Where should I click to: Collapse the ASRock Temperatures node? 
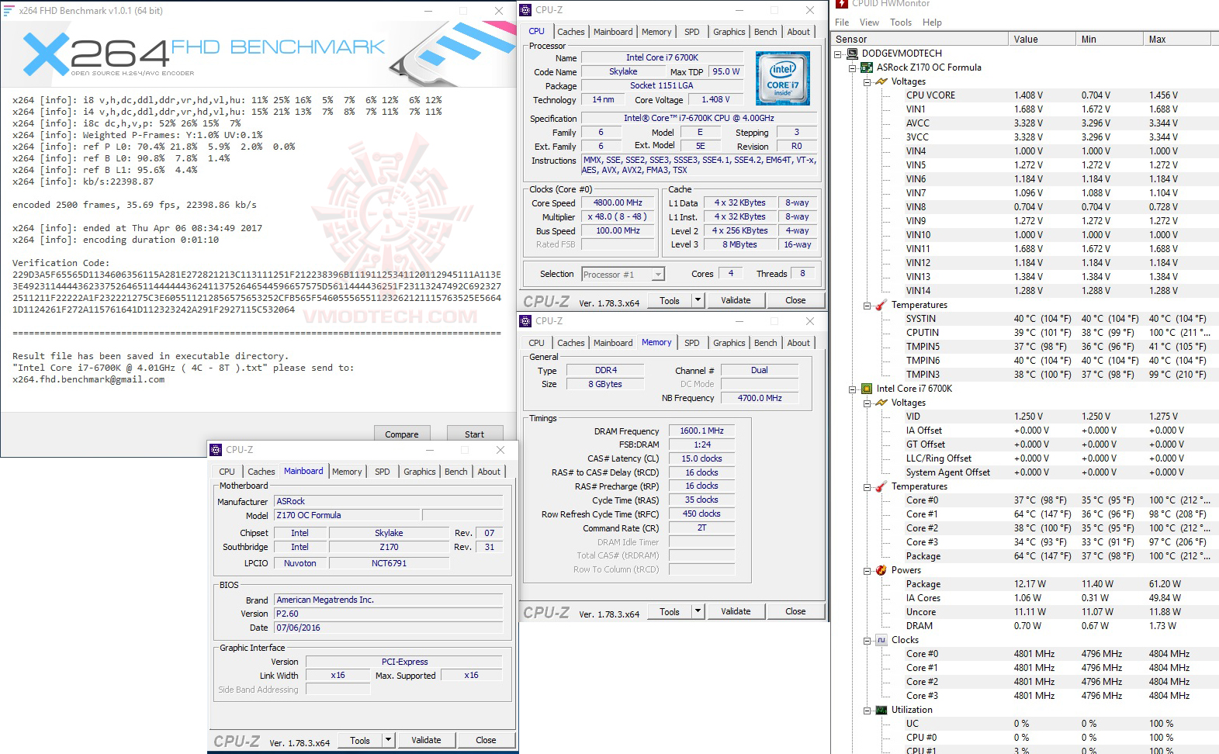pyautogui.click(x=867, y=306)
